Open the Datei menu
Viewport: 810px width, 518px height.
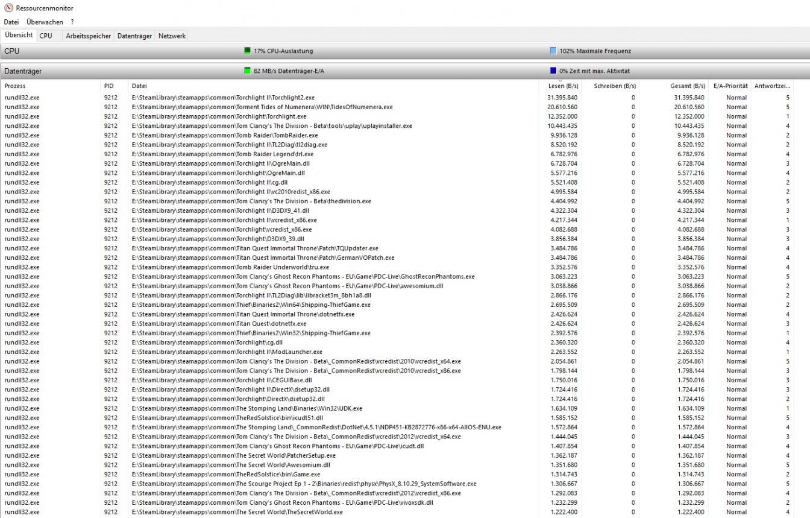pos(11,22)
